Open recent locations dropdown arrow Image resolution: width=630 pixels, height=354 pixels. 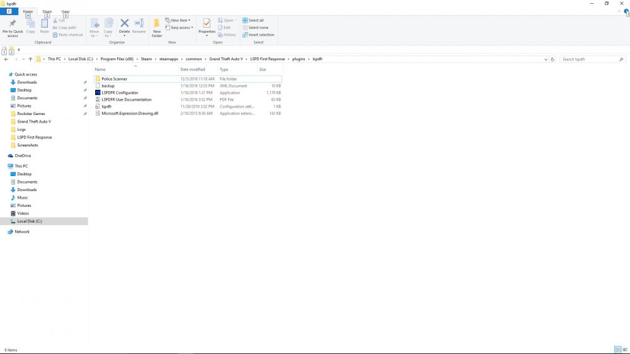coord(23,59)
